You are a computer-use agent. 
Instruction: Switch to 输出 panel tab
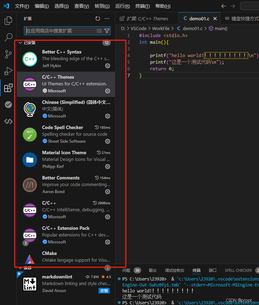152,270
